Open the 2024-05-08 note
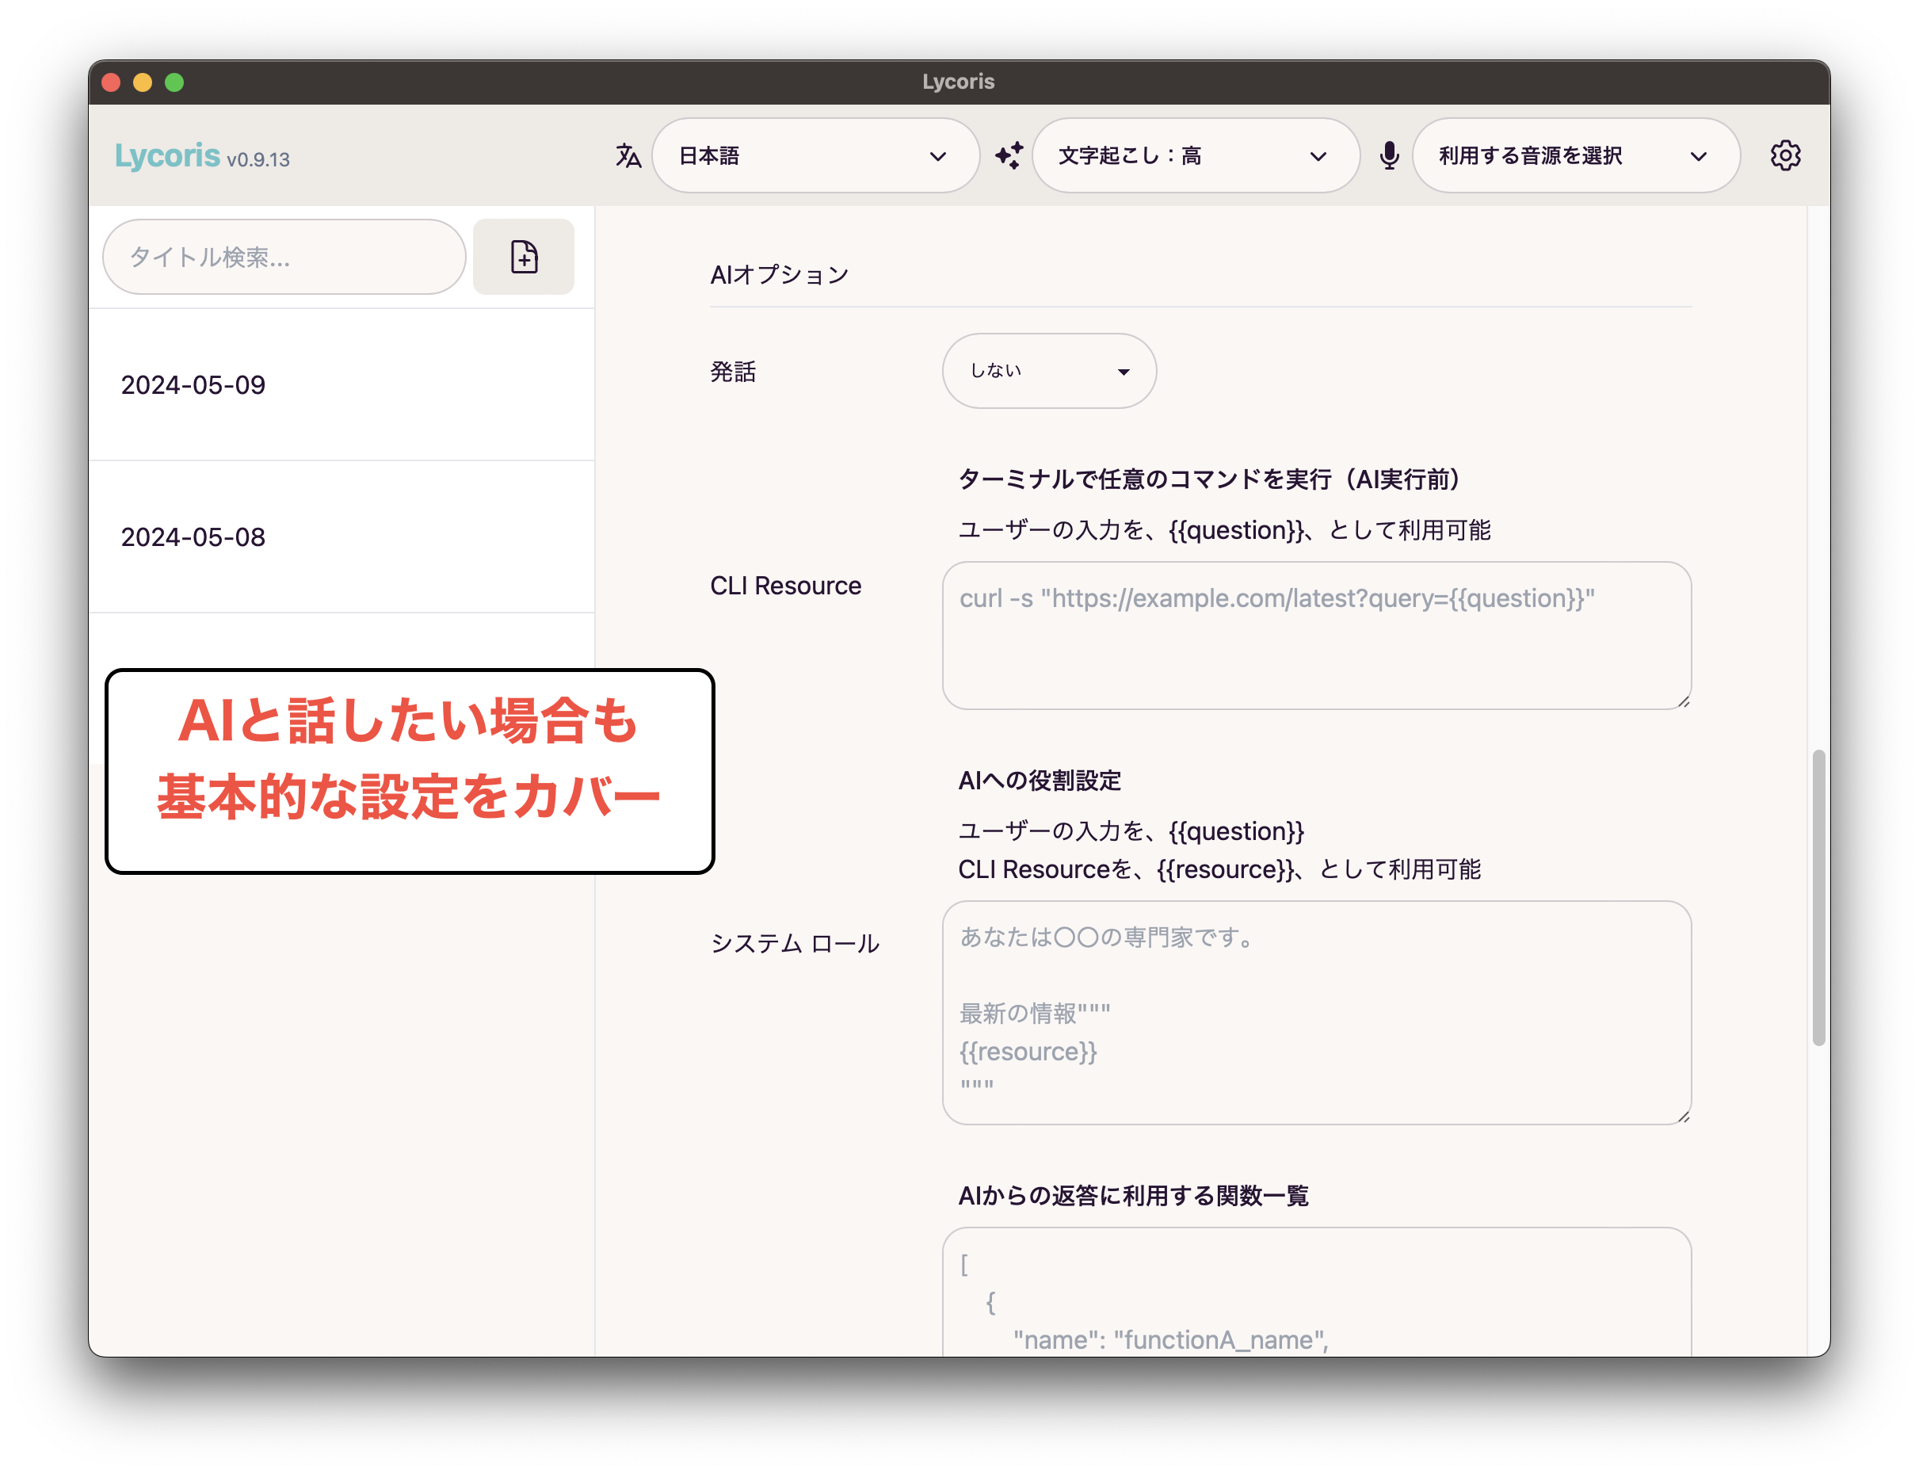The width and height of the screenshot is (1919, 1474). (x=341, y=536)
